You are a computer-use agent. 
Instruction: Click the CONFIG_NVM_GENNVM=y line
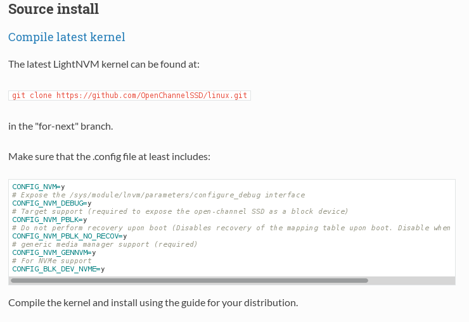tap(54, 252)
